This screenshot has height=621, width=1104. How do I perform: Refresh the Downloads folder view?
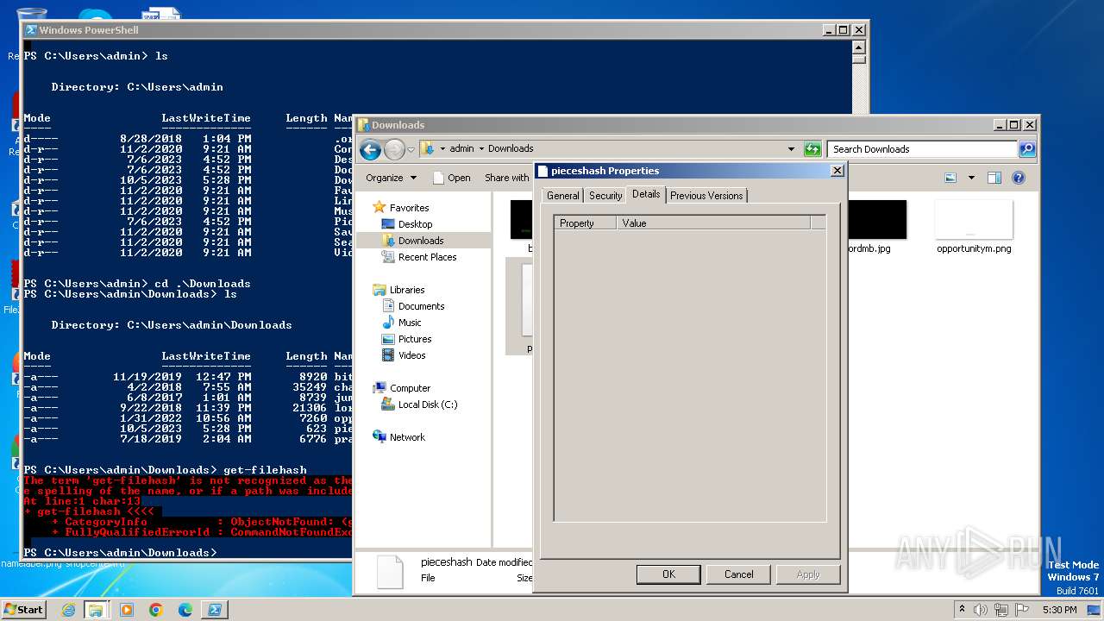[812, 149]
